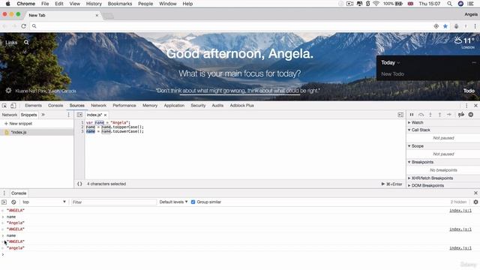480x270 pixels.
Task: Open the History menu in menu bar
Action: click(94, 4)
